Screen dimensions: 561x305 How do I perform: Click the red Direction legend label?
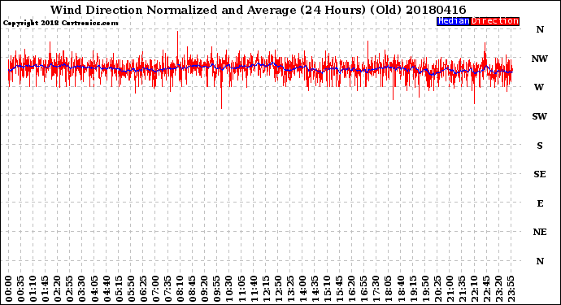click(495, 21)
